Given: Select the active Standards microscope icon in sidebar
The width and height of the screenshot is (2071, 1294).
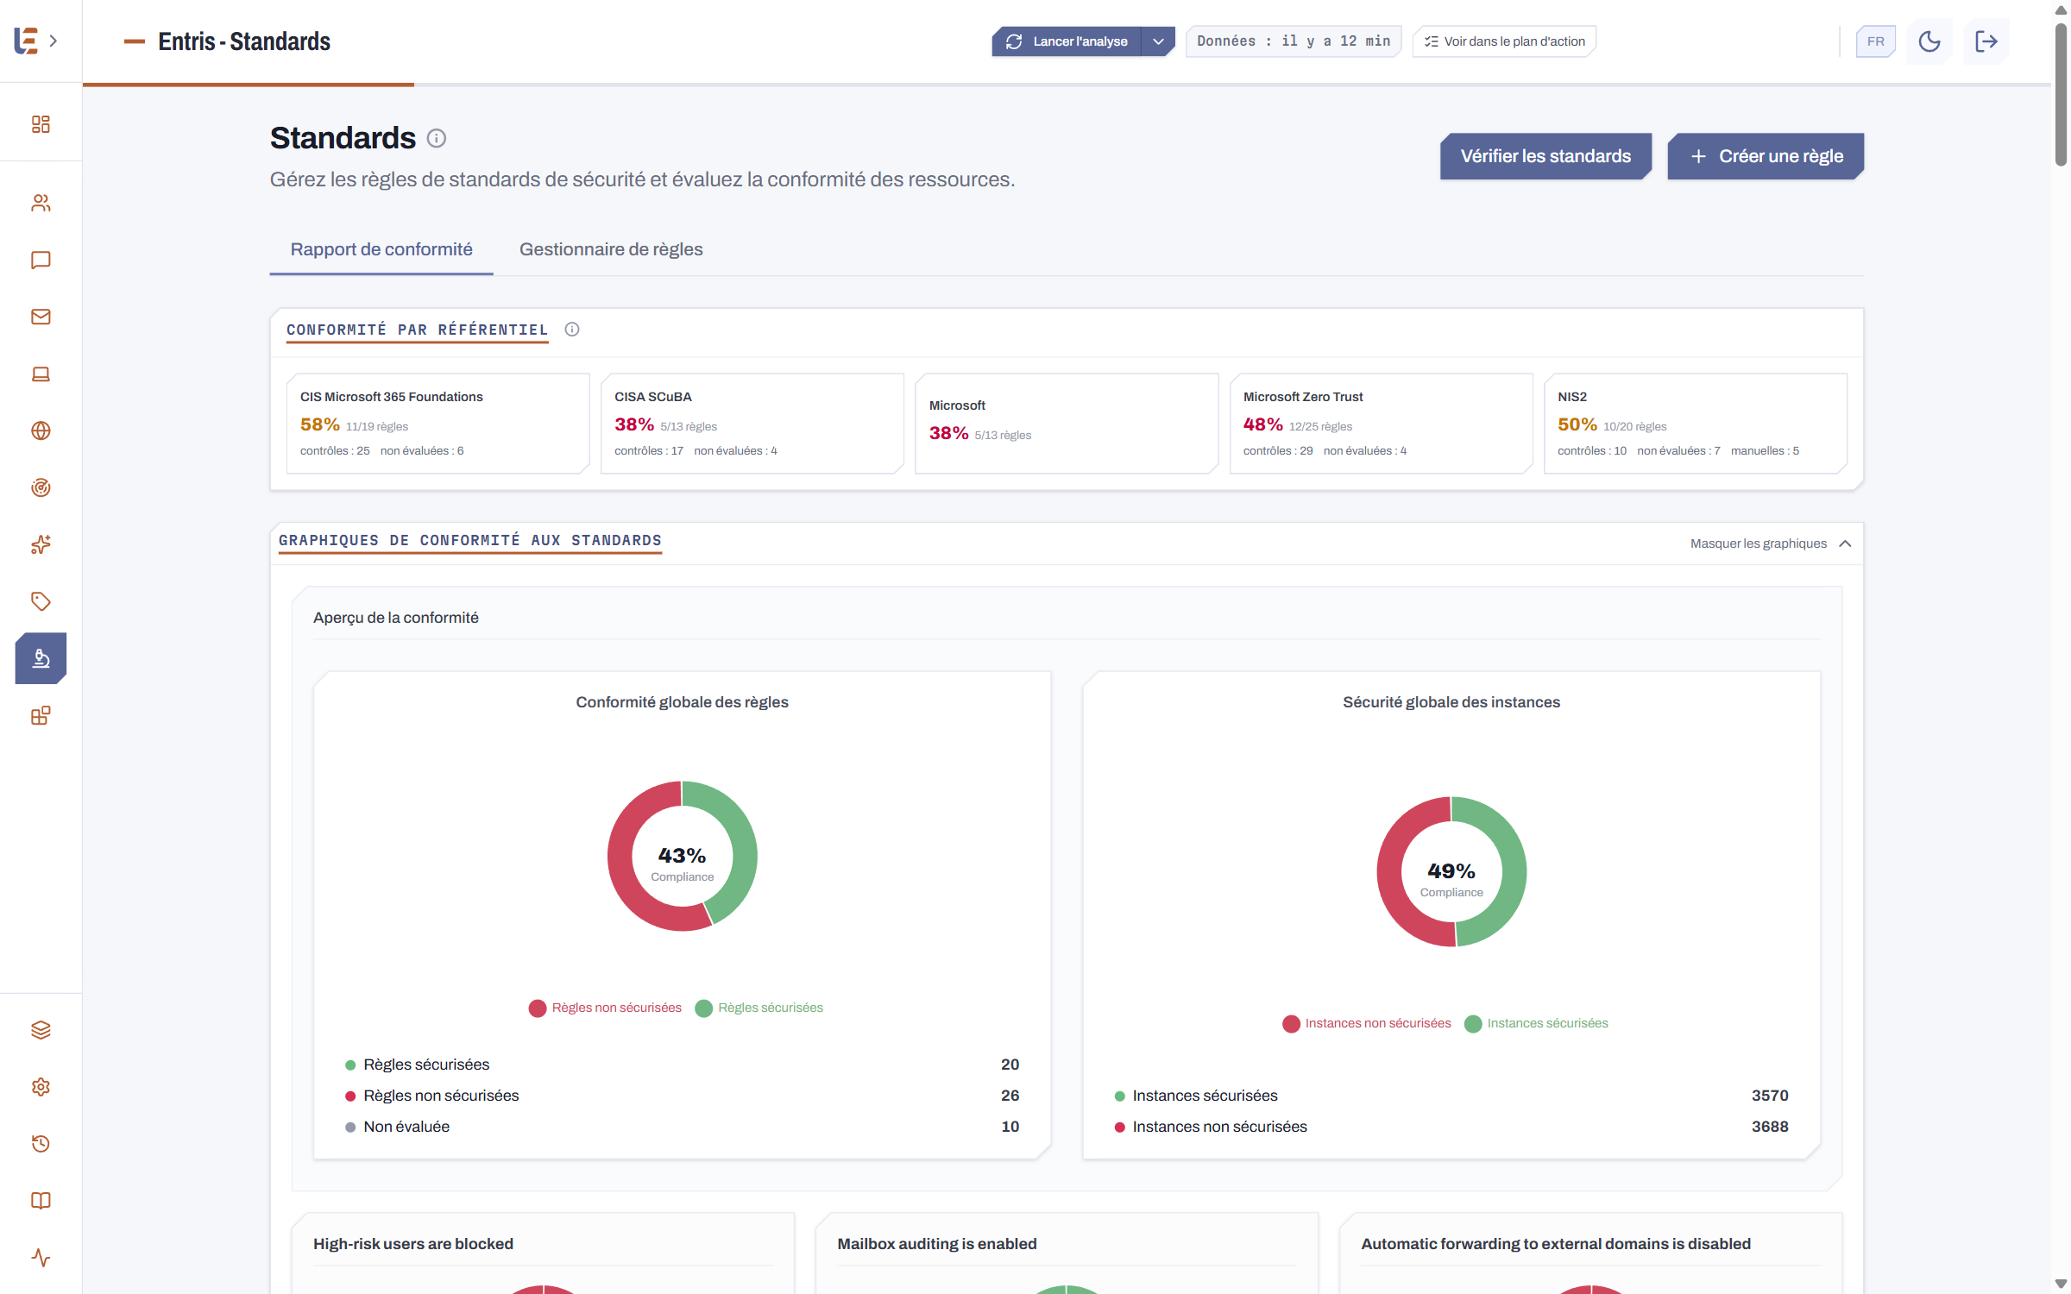Looking at the screenshot, I should (41, 658).
